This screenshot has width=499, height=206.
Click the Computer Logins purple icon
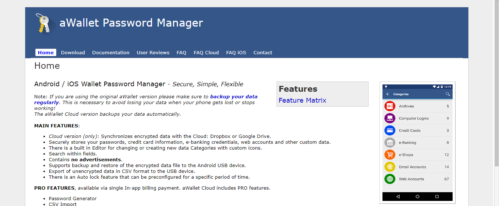pos(390,118)
